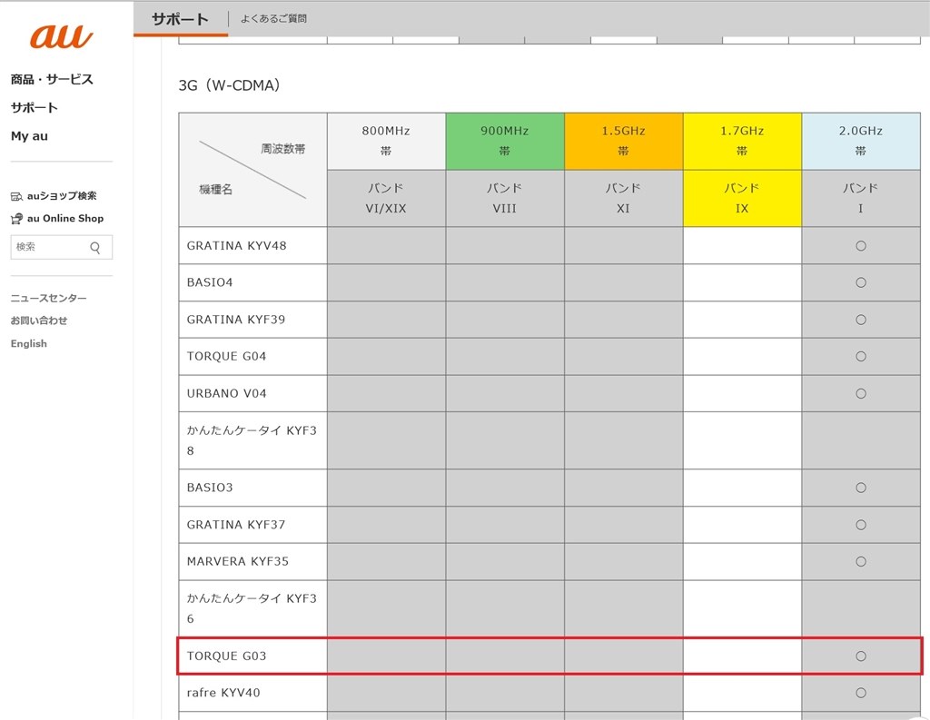Click the circle mark in TORQUE G03 row
This screenshot has width=930, height=720.
pos(861,656)
